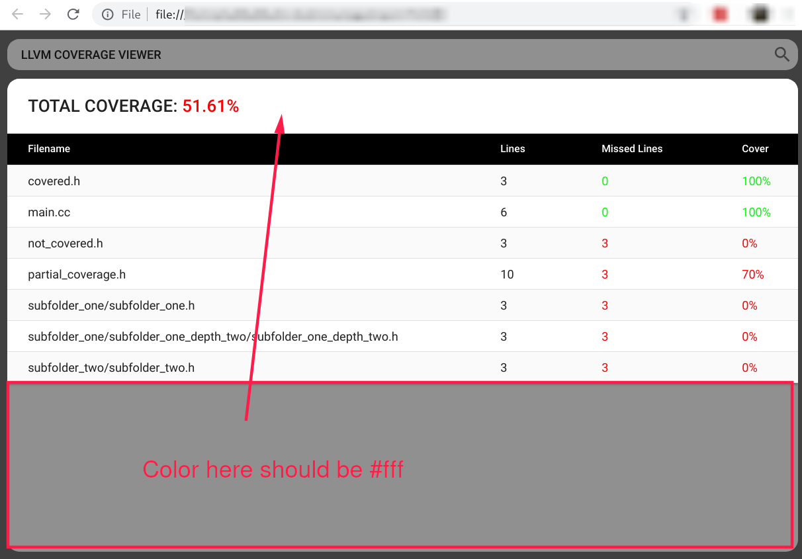The image size is (802, 559).
Task: Click the LLVM COVERAGE VIEWER title
Action: (91, 55)
